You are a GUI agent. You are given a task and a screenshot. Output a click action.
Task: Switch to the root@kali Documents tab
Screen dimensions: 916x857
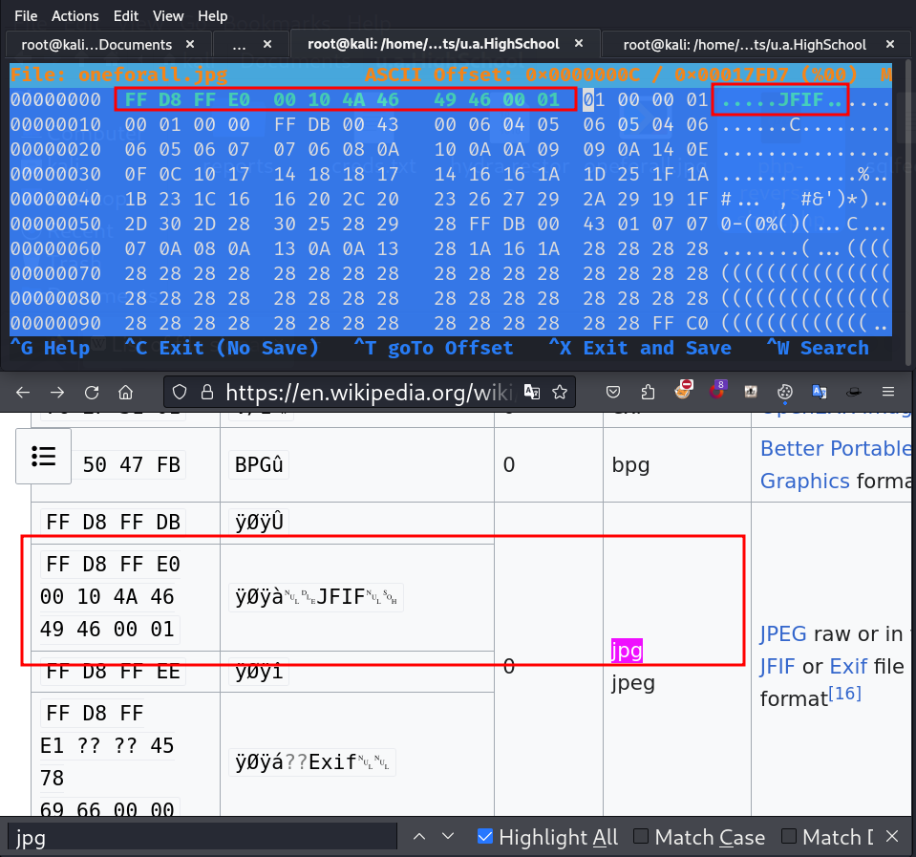pos(101,44)
